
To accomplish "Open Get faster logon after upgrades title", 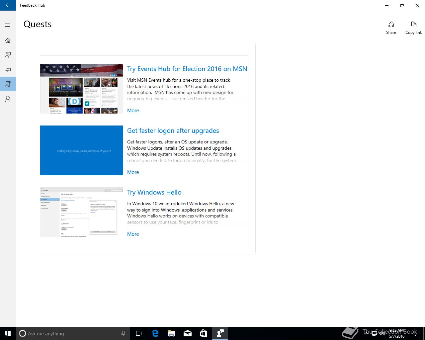I will pyautogui.click(x=173, y=130).
